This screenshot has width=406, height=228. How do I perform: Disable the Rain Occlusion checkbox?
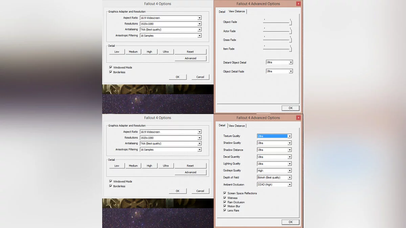(x=225, y=202)
